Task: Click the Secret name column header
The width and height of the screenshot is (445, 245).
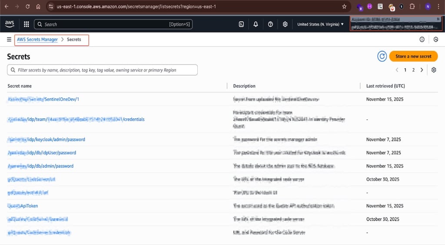Action: point(20,86)
